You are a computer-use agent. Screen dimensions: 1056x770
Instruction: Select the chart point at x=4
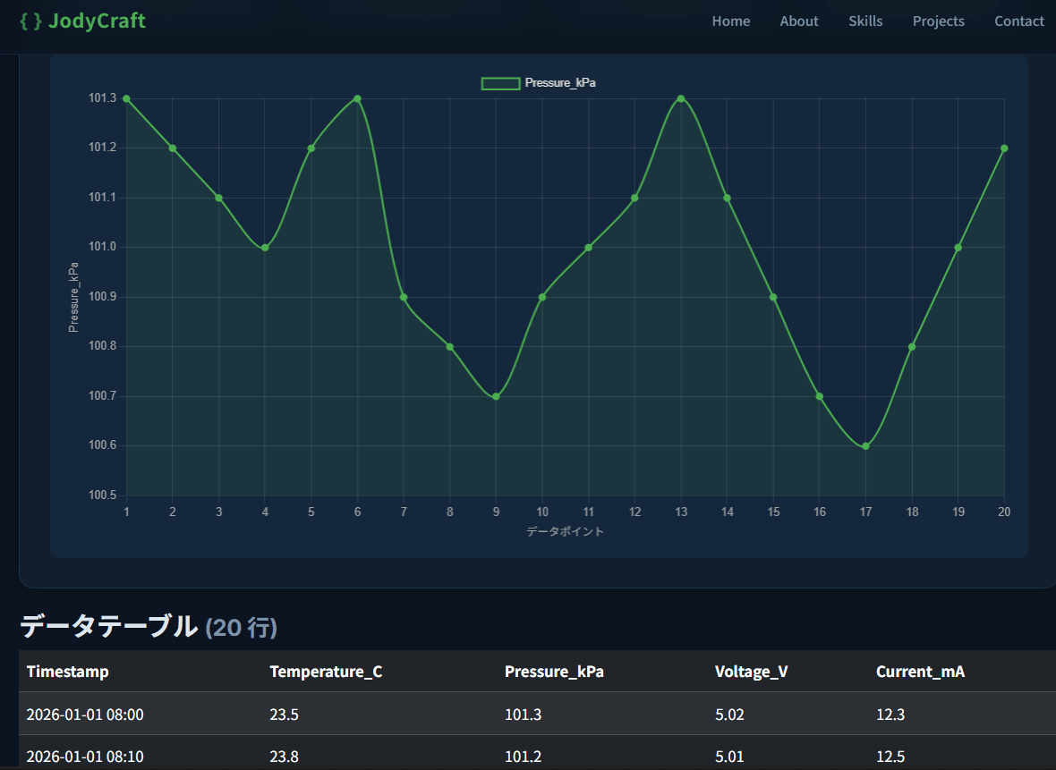(x=266, y=248)
